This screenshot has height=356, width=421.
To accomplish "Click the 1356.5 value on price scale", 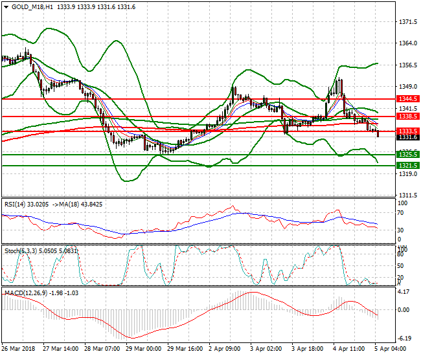I will click(x=407, y=65).
